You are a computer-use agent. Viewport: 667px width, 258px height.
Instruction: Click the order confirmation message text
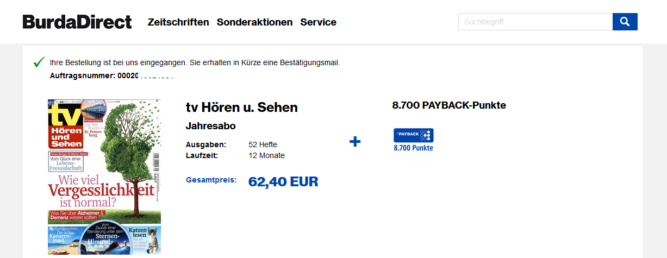click(195, 62)
